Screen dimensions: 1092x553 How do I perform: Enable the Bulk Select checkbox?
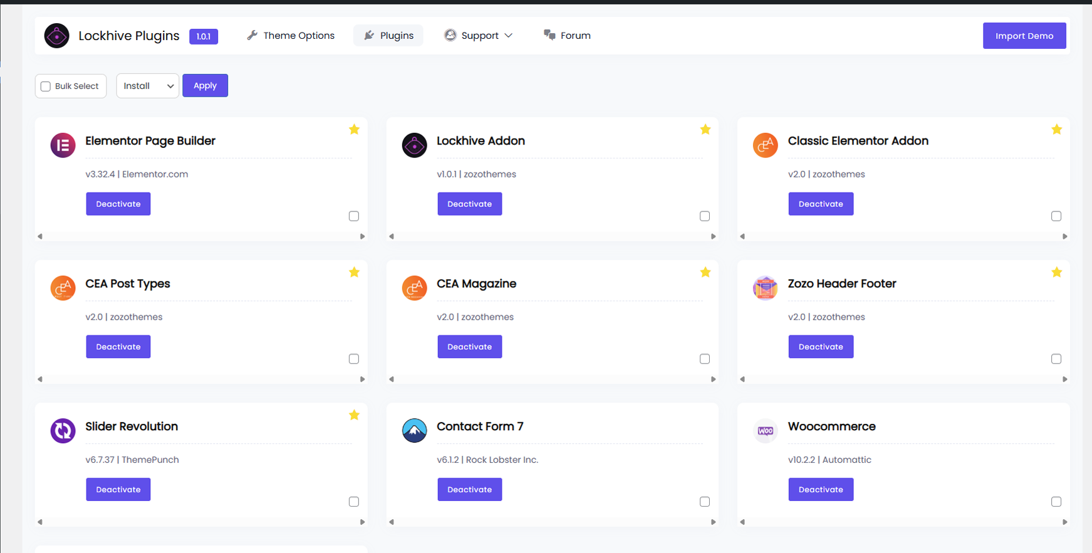coord(46,87)
